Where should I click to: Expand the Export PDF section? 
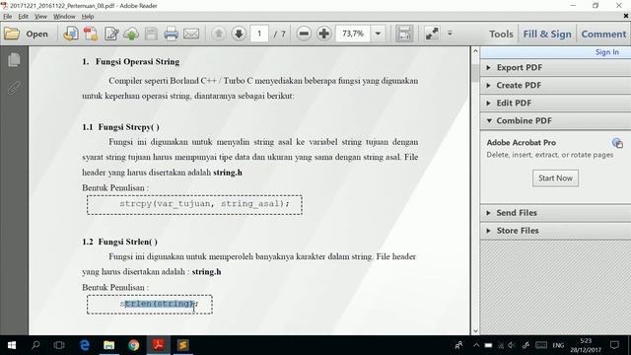click(555, 68)
